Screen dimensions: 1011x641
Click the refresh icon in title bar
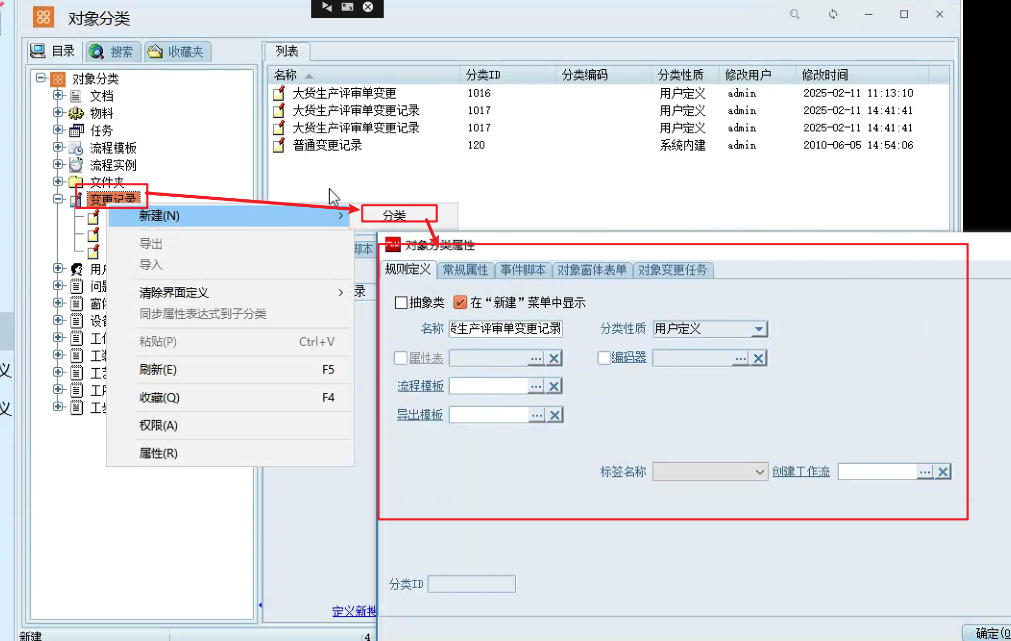833,14
